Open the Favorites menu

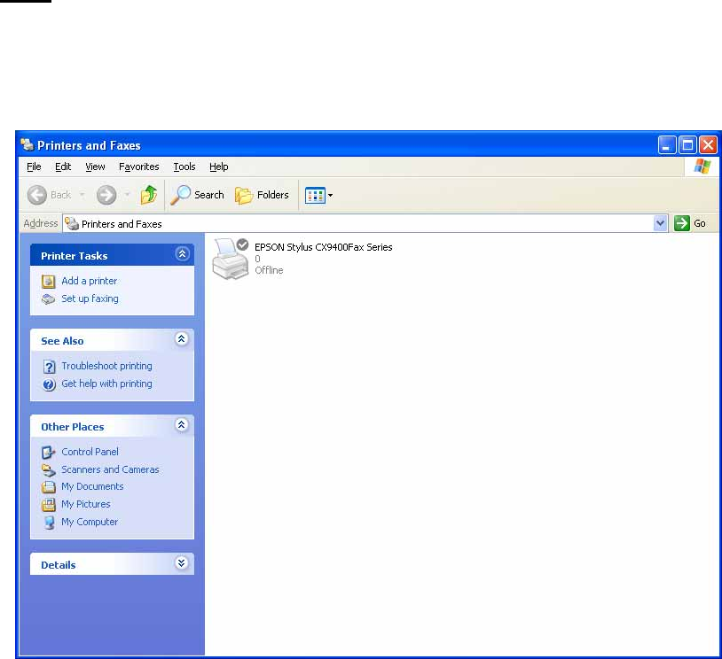[138, 167]
